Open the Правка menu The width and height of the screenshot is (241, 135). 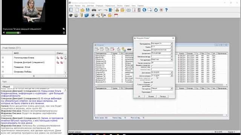tap(78, 6)
